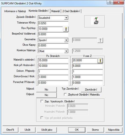Click Ponechat Přídavek V ose Z field
Screen dimensions: 125x135
(x=87, y=83)
